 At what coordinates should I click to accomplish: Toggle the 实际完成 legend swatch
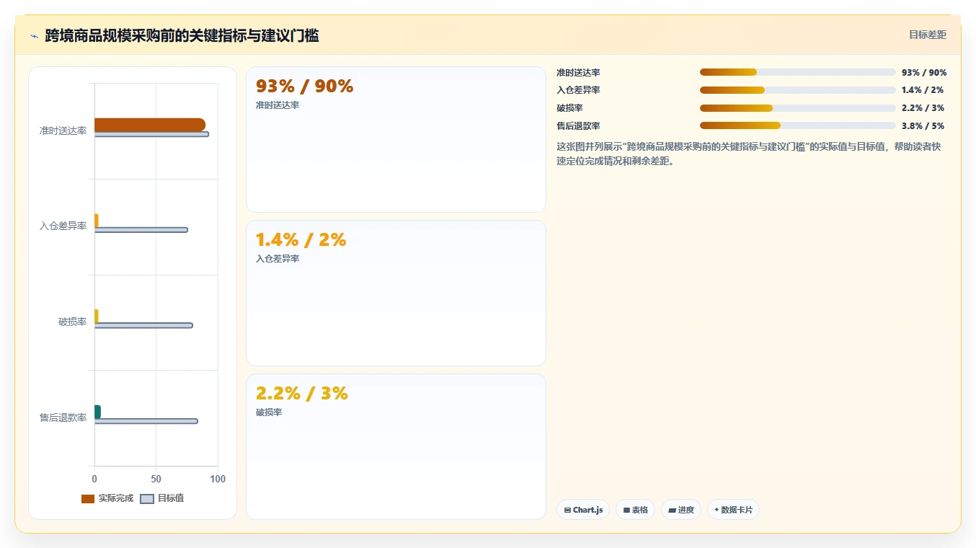coord(88,498)
